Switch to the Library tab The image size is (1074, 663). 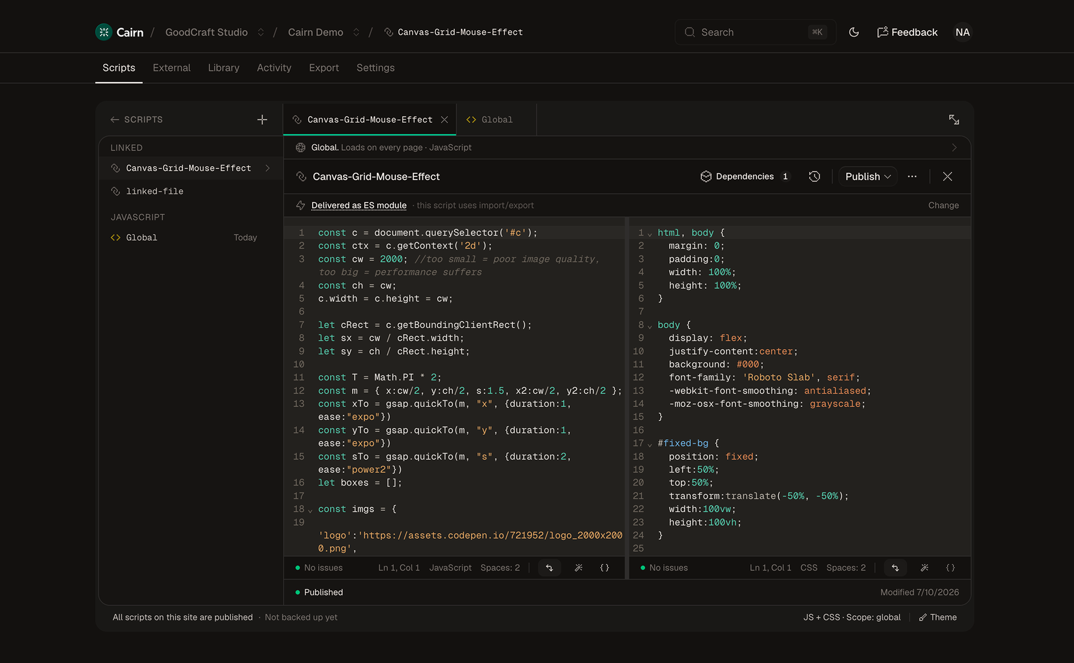tap(224, 68)
